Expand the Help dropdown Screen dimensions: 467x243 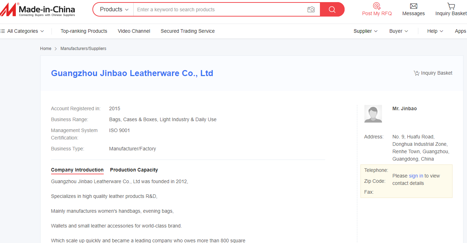coord(435,31)
